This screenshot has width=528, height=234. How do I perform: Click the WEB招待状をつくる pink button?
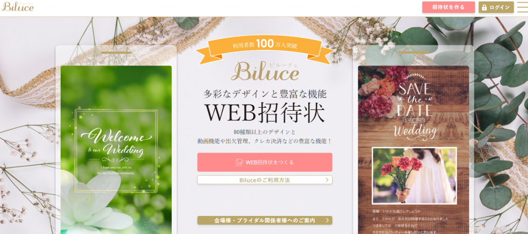pos(265,162)
